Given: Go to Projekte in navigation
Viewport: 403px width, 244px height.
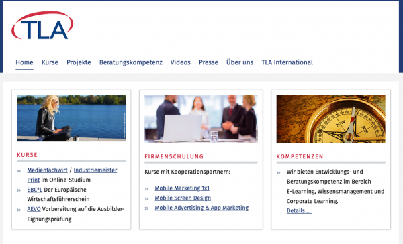Looking at the screenshot, I should coord(79,62).
